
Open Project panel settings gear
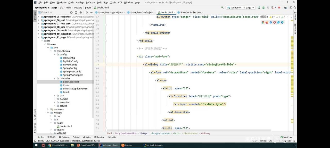point(87,12)
